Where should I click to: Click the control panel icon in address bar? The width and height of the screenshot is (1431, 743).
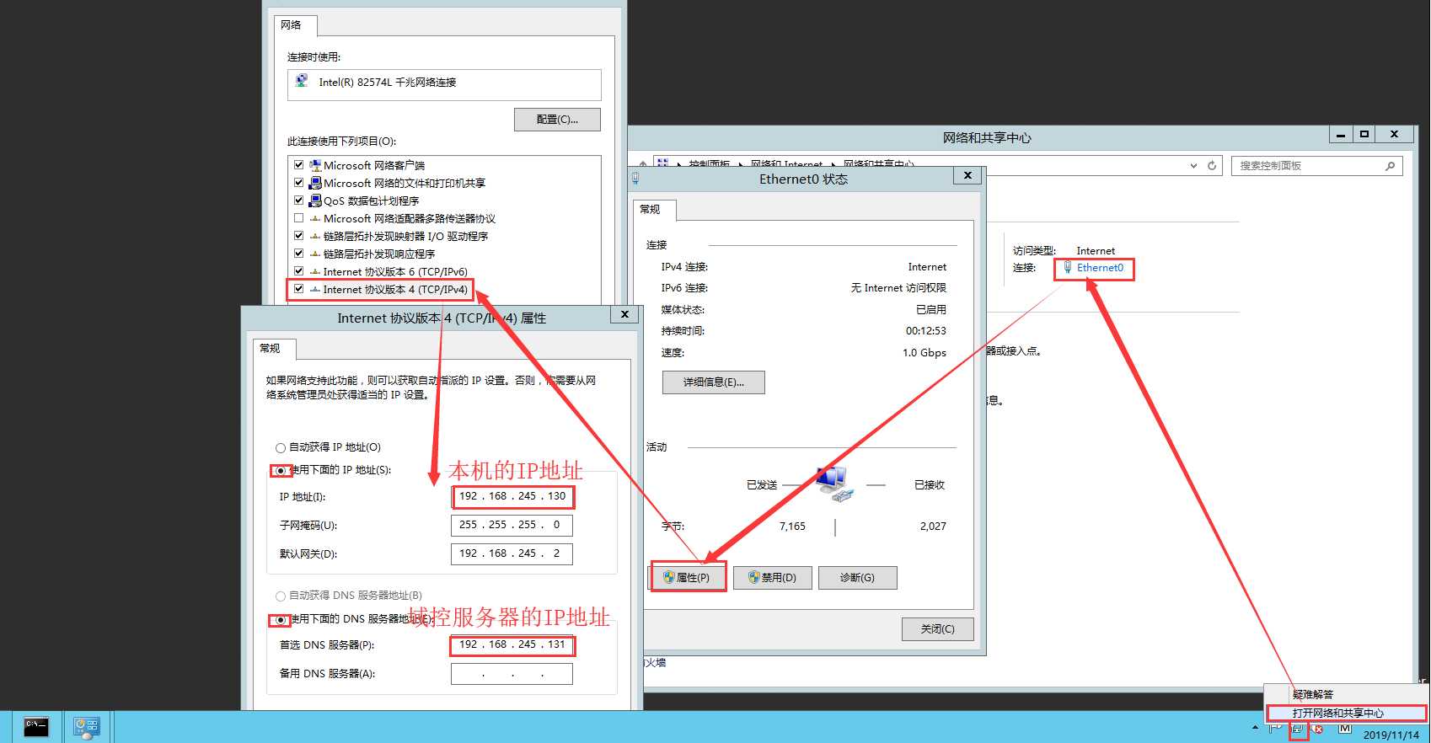(x=662, y=164)
